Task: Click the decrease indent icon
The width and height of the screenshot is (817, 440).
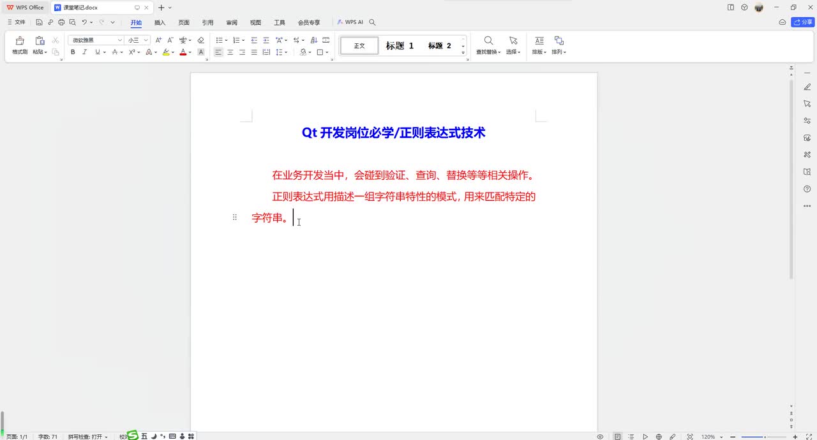Action: click(254, 40)
